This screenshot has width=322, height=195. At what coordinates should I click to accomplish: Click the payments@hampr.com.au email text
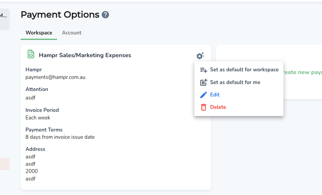(55, 77)
